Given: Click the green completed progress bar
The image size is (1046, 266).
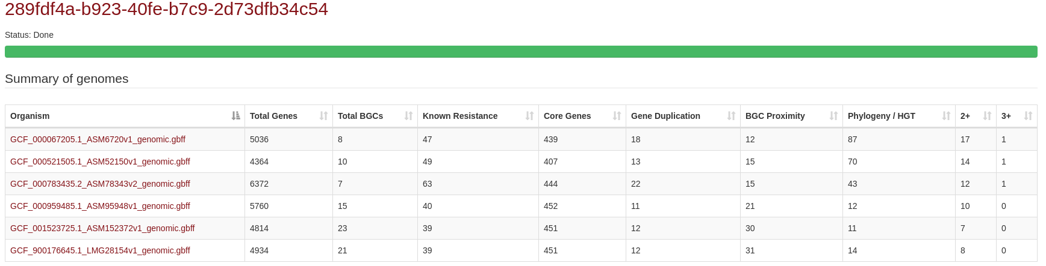Looking at the screenshot, I should tap(521, 52).
